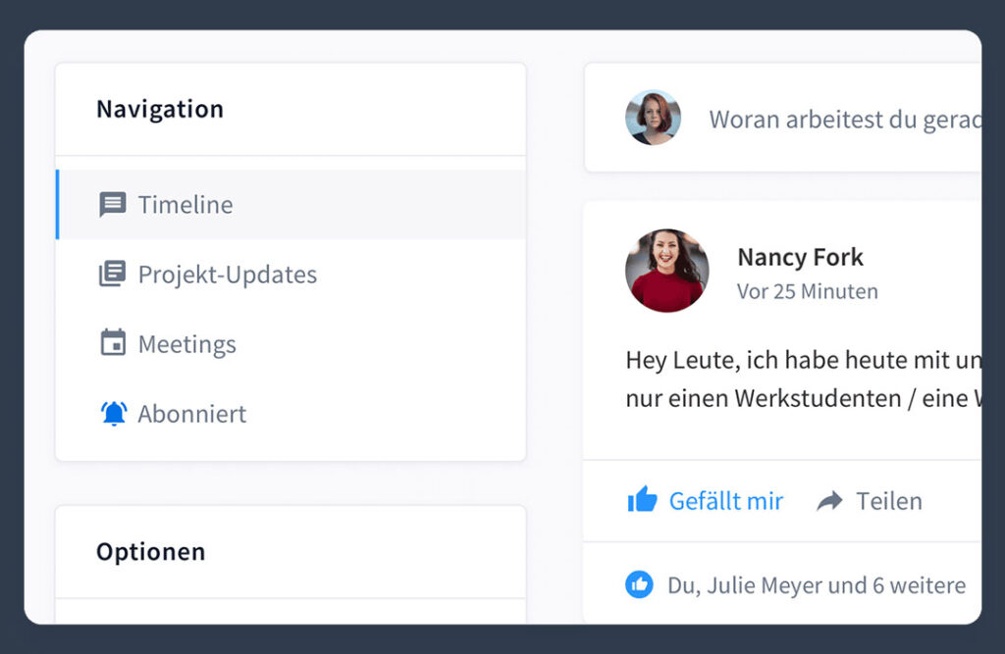The width and height of the screenshot is (1005, 654).
Task: Click the 'Vor 25 Minuten' timestamp
Action: click(808, 291)
